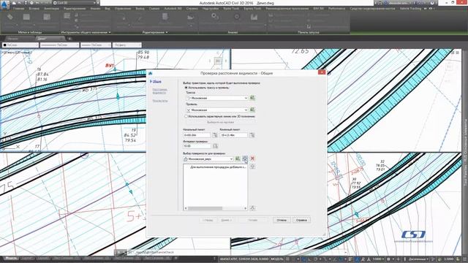Open the Autodesk 360 ribbon tab

[x=173, y=9]
